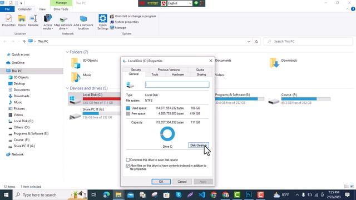Click the Disk Cleanup button
Viewport: 356px width, 200px height.
pyautogui.click(x=199, y=146)
